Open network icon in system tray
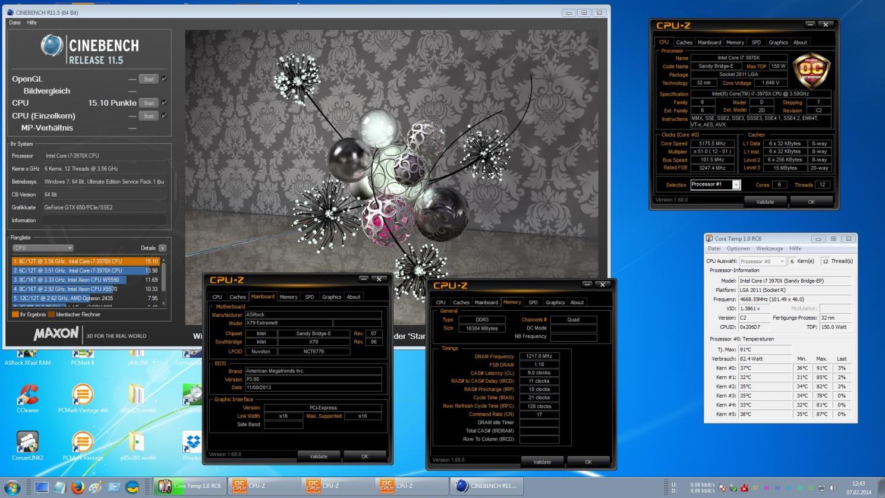Image resolution: width=885 pixels, height=498 pixels. [x=821, y=488]
